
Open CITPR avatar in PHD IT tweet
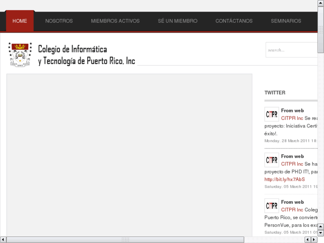point(271,160)
